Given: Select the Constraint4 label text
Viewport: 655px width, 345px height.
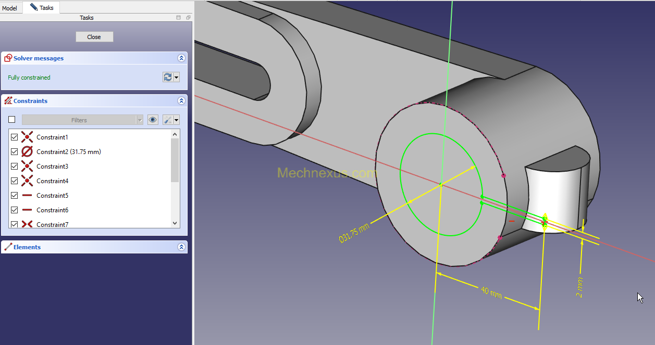Looking at the screenshot, I should 52,181.
